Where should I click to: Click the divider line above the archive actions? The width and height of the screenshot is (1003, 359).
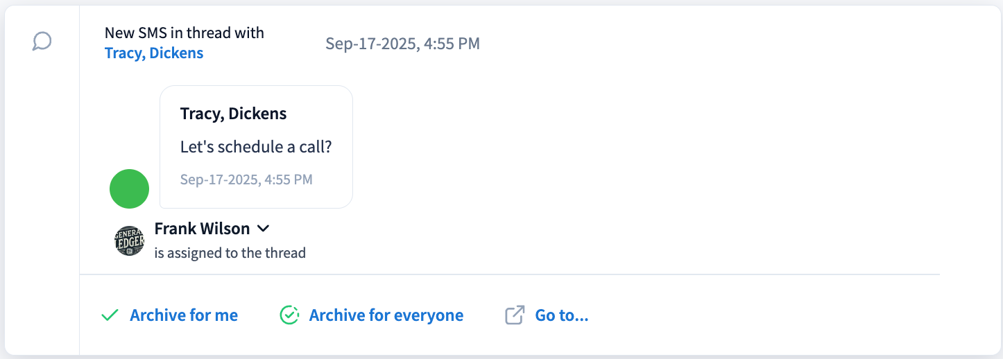(x=510, y=275)
